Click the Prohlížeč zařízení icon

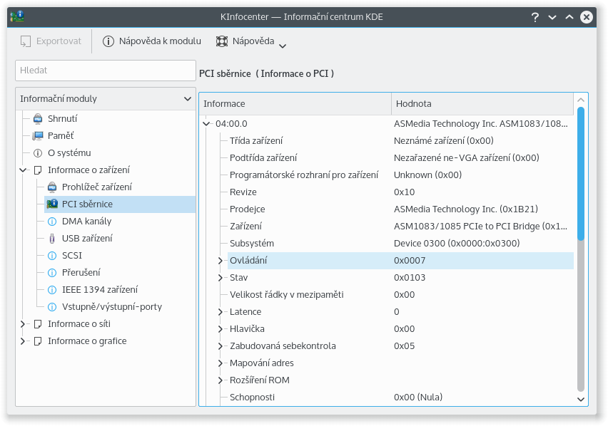click(x=52, y=187)
